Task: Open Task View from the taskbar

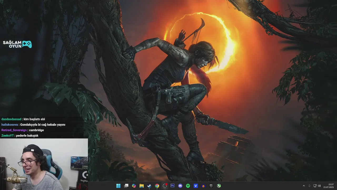Action: coord(126,186)
